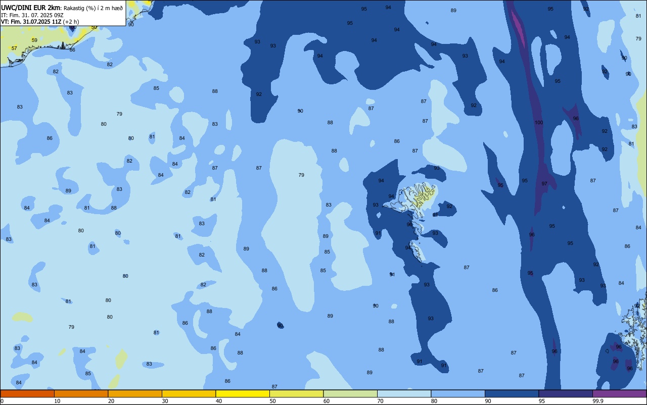This screenshot has width=647, height=405.
Task: Click the '40' legend tick label
Action: tap(219, 401)
